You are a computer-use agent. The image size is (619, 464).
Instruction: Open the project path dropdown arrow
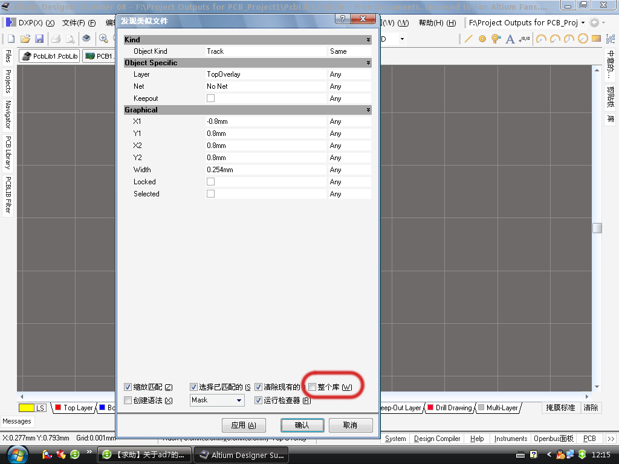(583, 22)
